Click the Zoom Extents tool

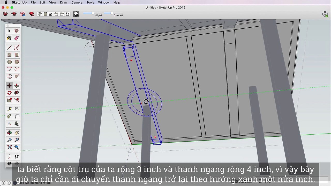(9, 147)
